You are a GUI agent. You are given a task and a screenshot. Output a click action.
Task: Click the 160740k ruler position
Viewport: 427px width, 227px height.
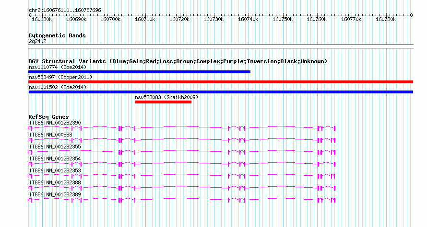[248, 20]
